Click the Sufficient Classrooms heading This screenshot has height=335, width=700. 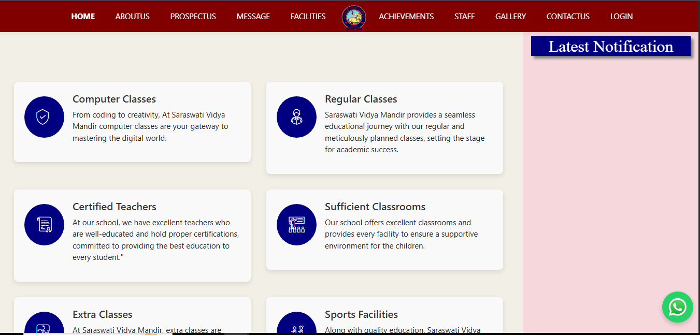(x=375, y=207)
